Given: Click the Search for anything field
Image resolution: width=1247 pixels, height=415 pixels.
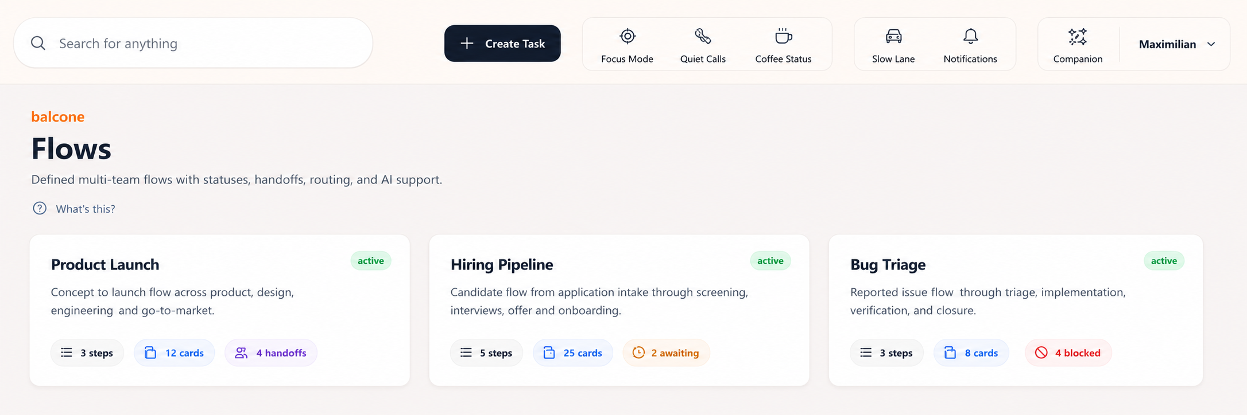Looking at the screenshot, I should (193, 43).
